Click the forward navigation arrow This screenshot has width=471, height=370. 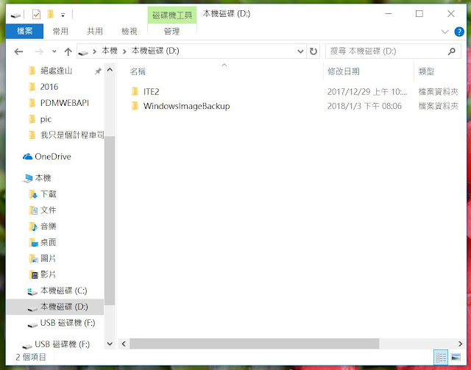click(x=39, y=51)
